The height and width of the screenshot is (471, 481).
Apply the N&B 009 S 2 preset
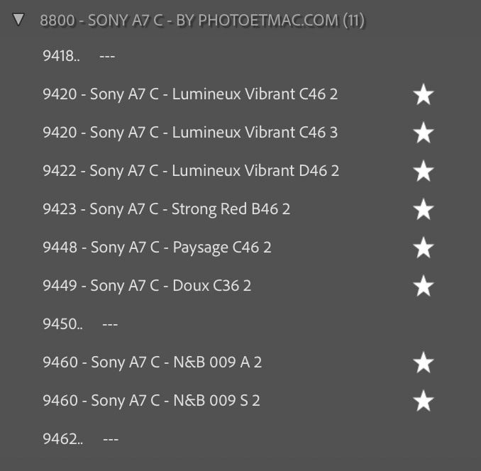tap(151, 401)
